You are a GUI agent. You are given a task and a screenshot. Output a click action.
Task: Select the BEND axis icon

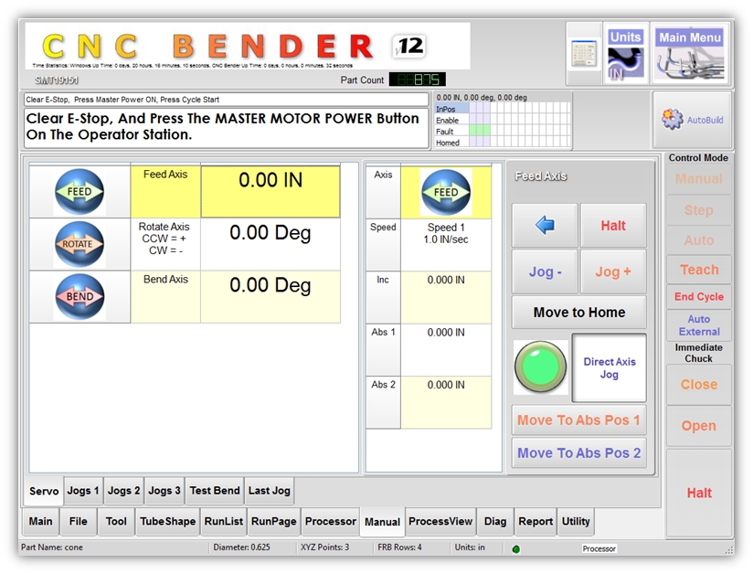point(80,296)
